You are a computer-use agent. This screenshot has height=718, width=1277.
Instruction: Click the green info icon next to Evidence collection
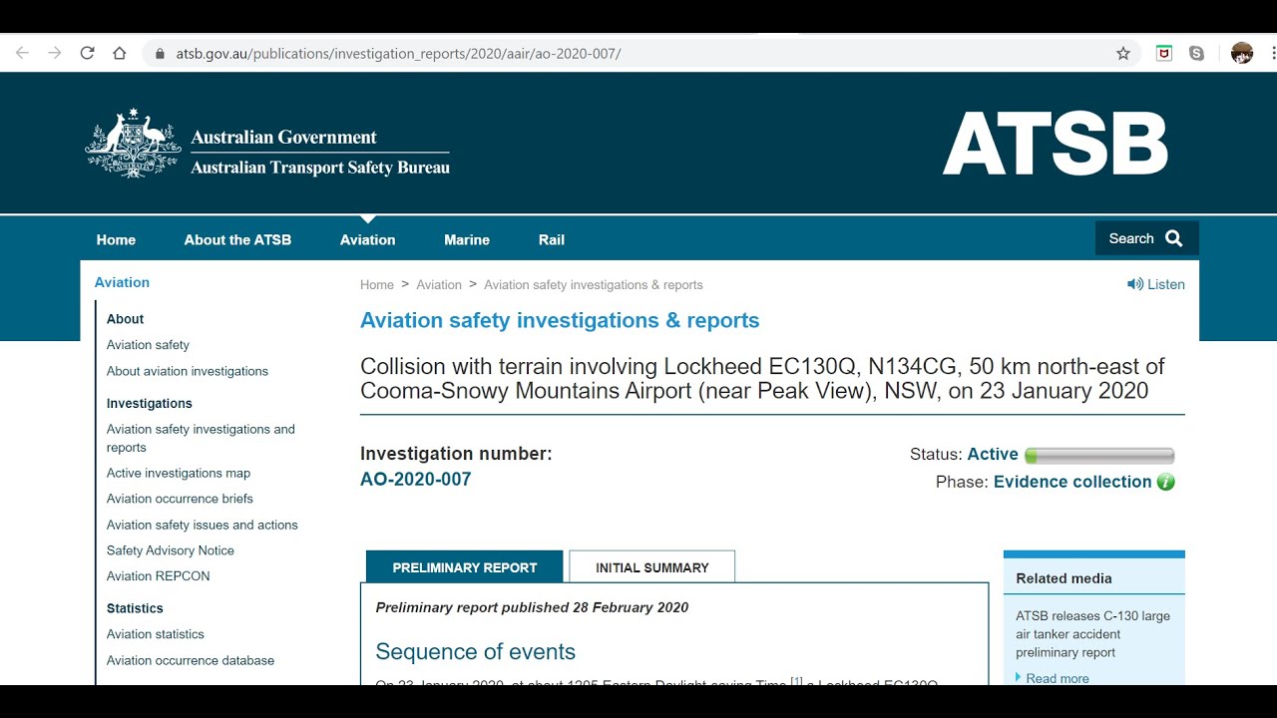pos(1165,482)
